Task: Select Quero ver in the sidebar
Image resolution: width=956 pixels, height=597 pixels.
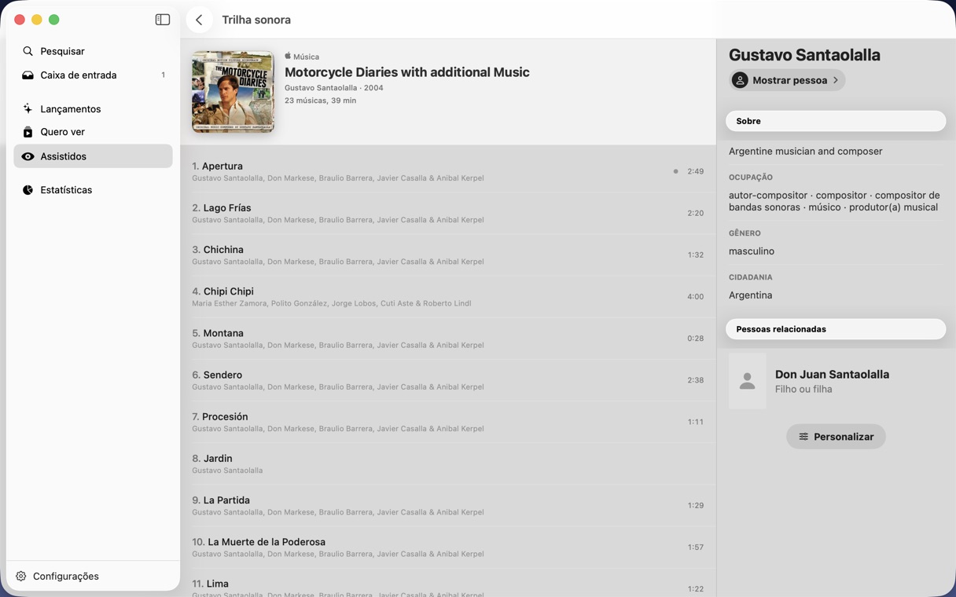Action: tap(93, 132)
